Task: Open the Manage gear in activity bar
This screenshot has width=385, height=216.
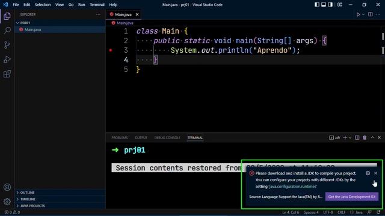Action: click(7, 202)
